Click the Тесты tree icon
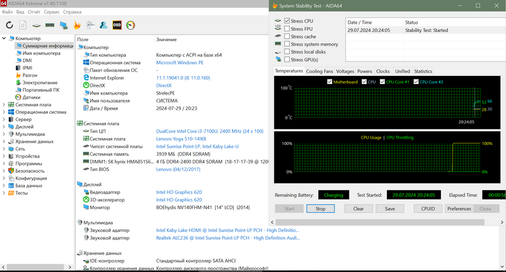The image size is (506, 272). pos(11,193)
